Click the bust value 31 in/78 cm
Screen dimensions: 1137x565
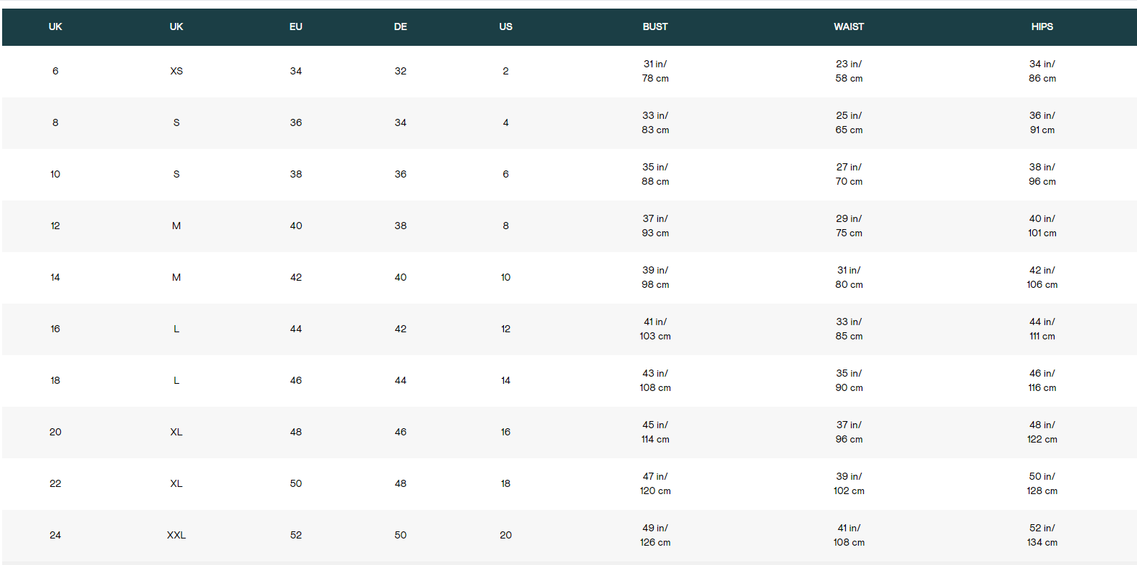pyautogui.click(x=655, y=71)
